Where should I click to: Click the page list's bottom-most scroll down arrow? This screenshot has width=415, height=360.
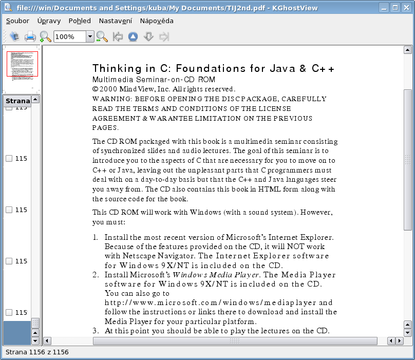[35, 340]
